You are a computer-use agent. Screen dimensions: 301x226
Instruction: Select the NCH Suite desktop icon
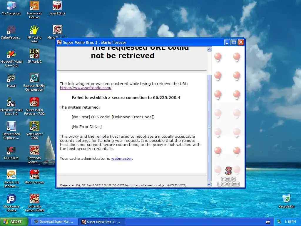click(x=11, y=150)
